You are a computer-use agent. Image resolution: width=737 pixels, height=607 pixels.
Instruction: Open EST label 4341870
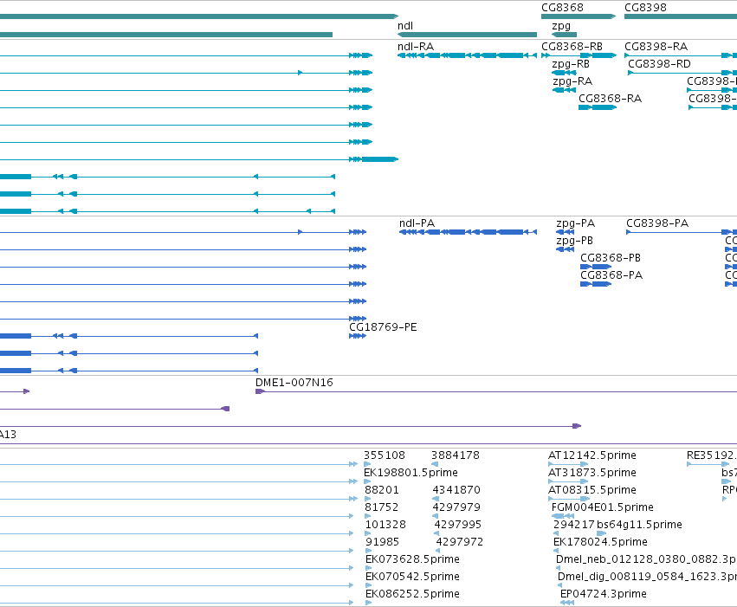(456, 490)
